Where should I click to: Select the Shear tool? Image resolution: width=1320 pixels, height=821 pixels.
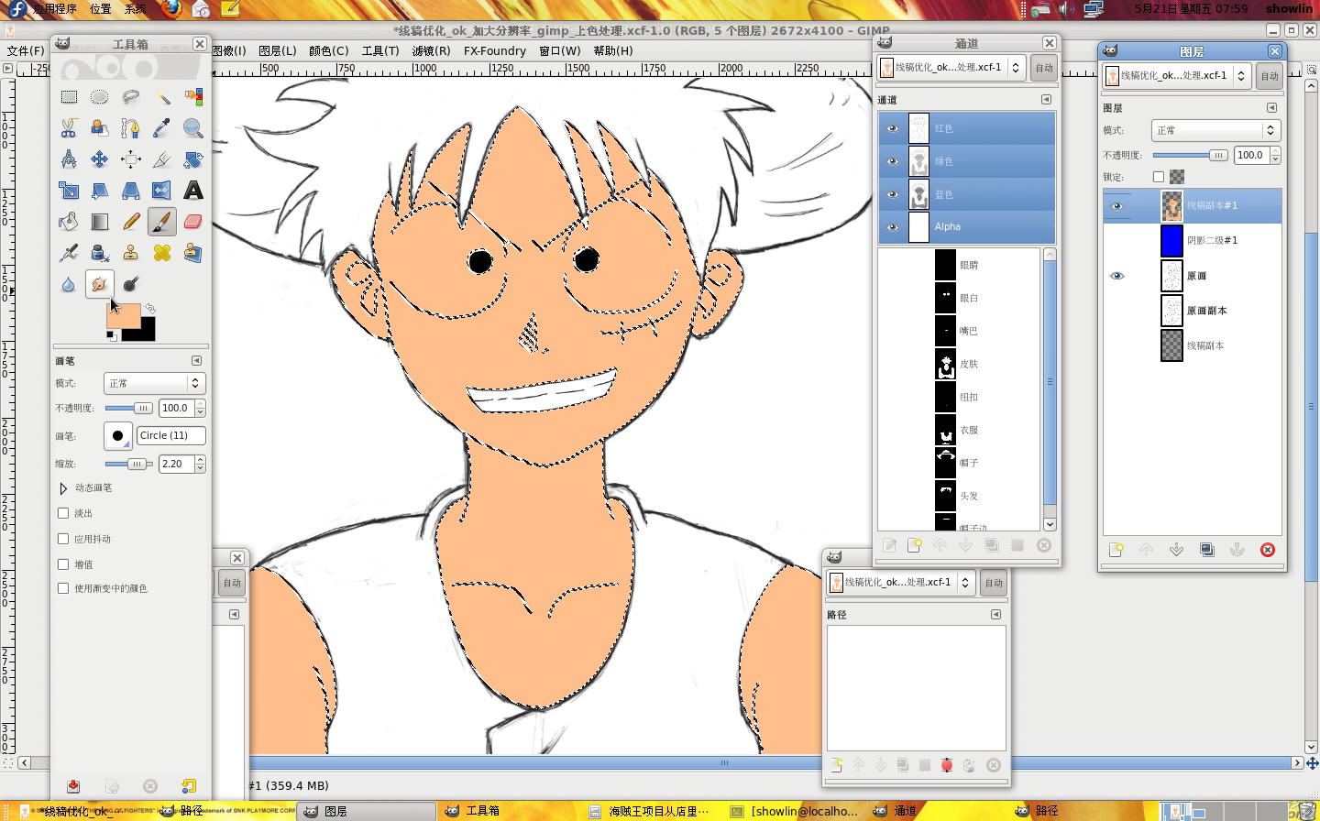[100, 191]
